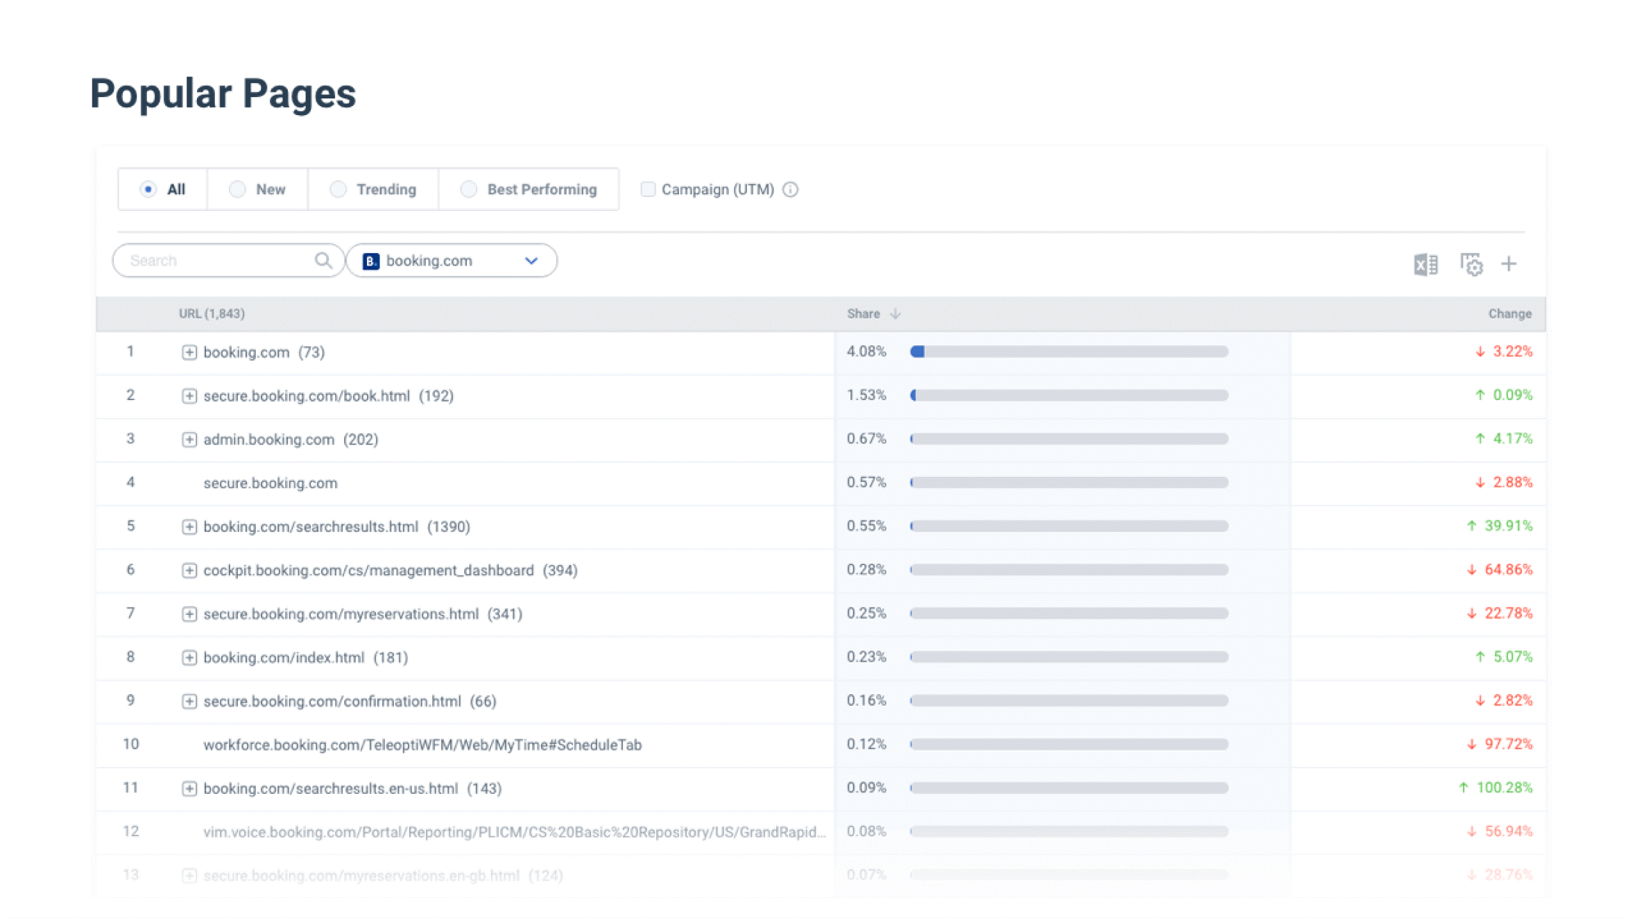Click the Share sort arrow icon

coord(895,314)
